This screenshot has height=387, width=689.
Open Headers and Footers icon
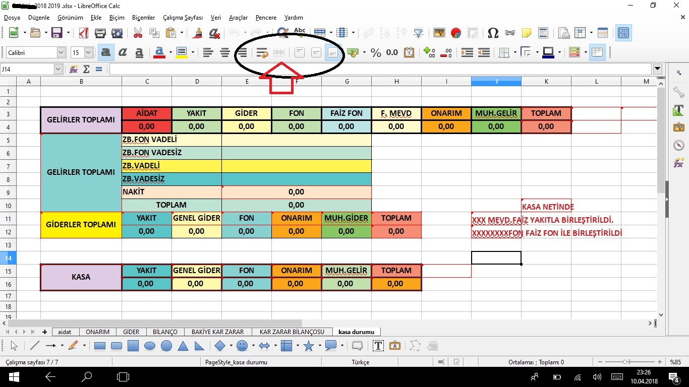coord(543,33)
